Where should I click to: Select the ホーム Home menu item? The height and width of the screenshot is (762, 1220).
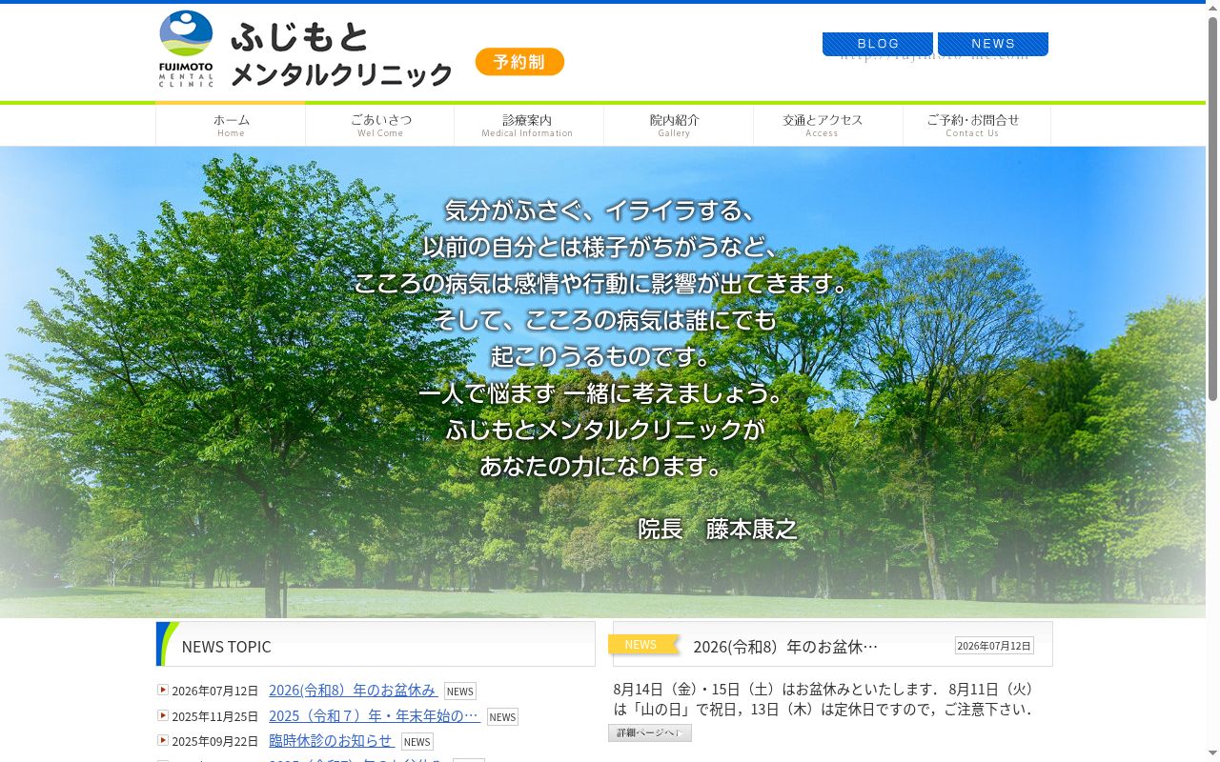coord(231,125)
